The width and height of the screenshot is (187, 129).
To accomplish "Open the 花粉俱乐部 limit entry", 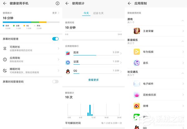I will pos(156,95).
